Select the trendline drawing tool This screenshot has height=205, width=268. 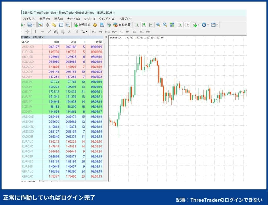49,32
